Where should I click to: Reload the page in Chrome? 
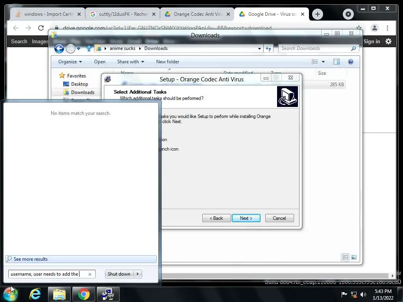click(x=41, y=28)
